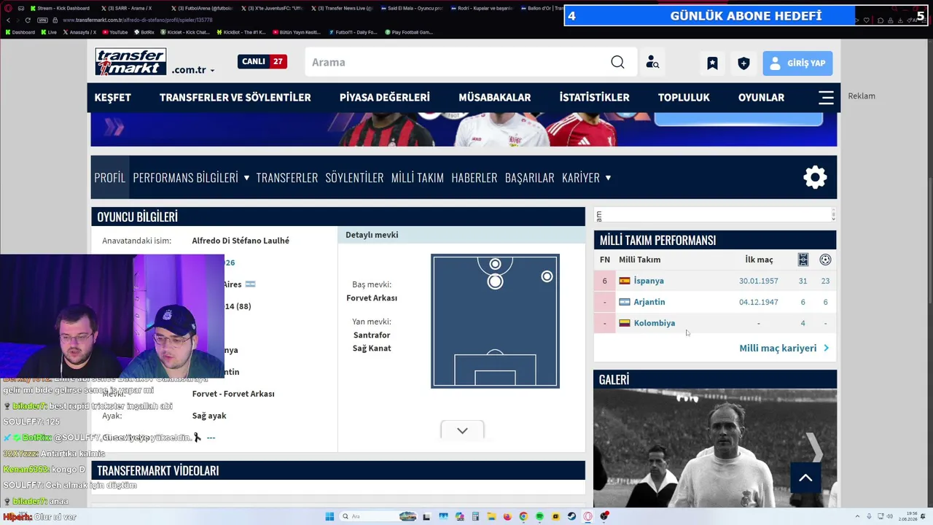933x525 pixels.
Task: Click the Giriş Yap login button
Action: 797,63
